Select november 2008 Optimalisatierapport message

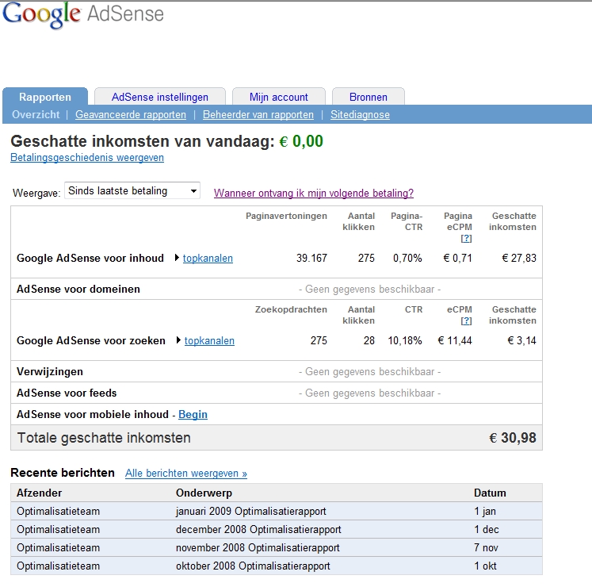(258, 547)
